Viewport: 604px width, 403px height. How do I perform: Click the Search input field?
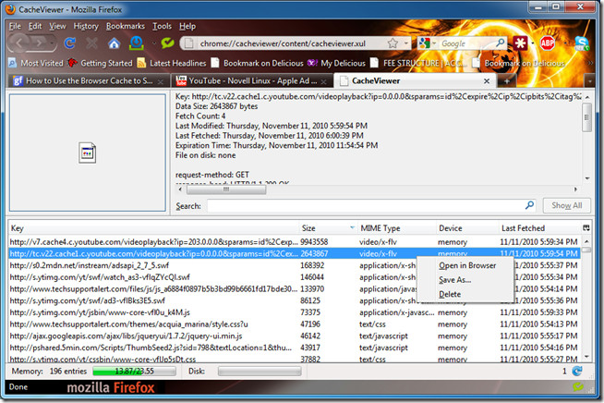(x=366, y=205)
